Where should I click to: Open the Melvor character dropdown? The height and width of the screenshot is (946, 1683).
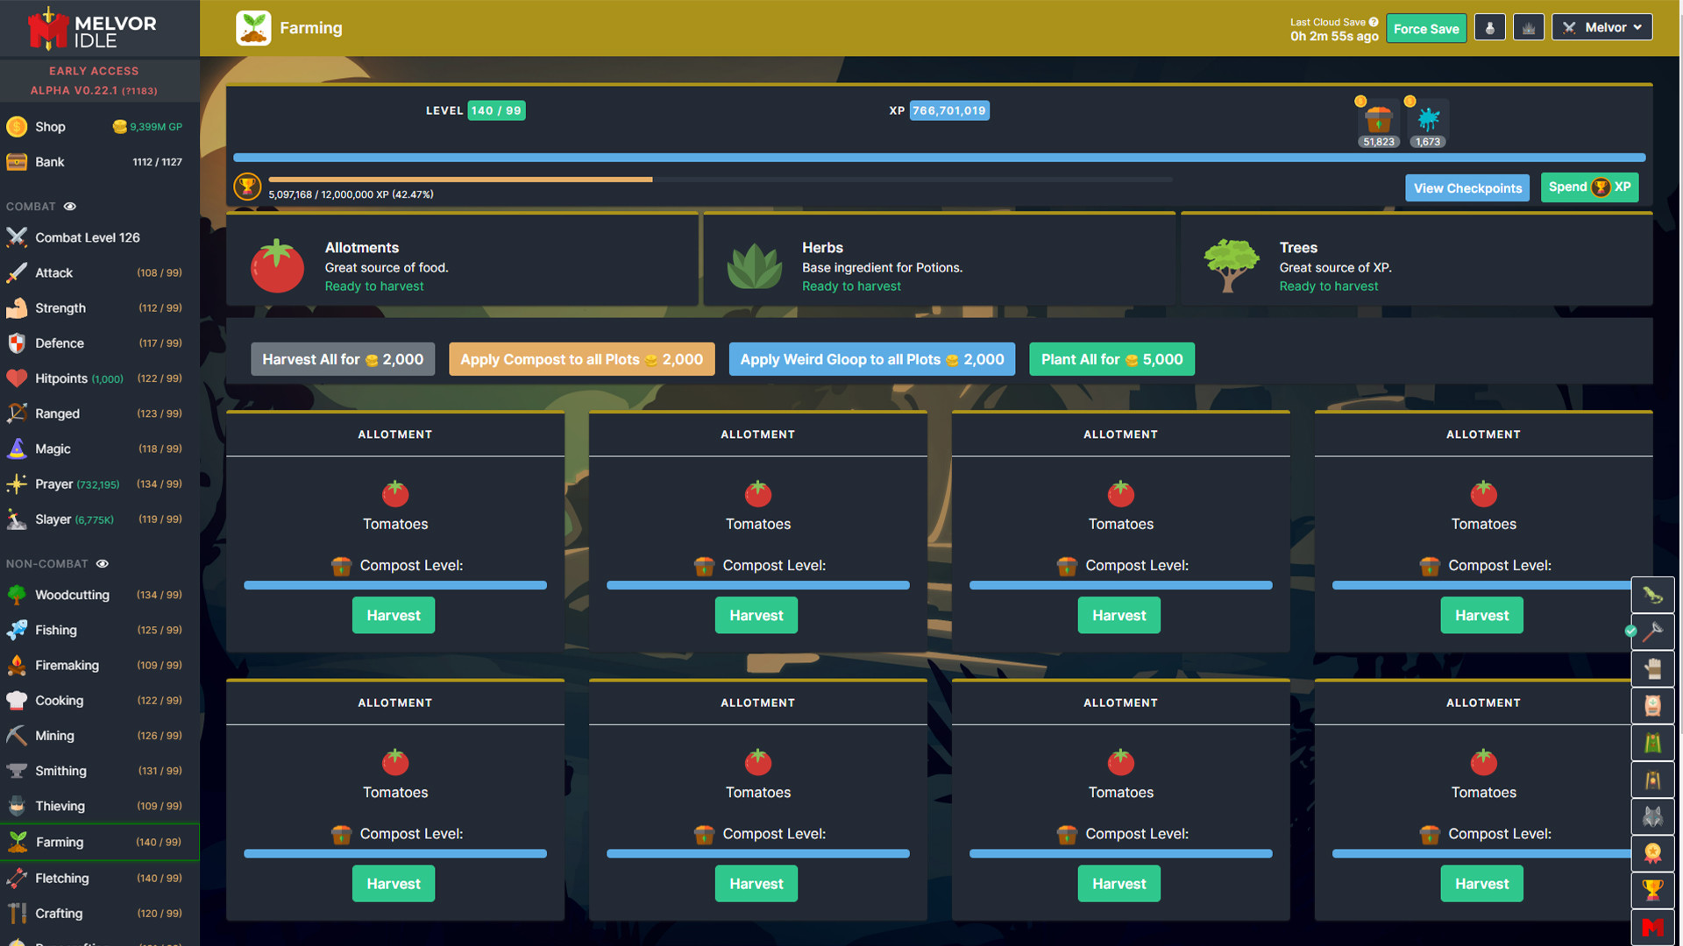[1601, 26]
